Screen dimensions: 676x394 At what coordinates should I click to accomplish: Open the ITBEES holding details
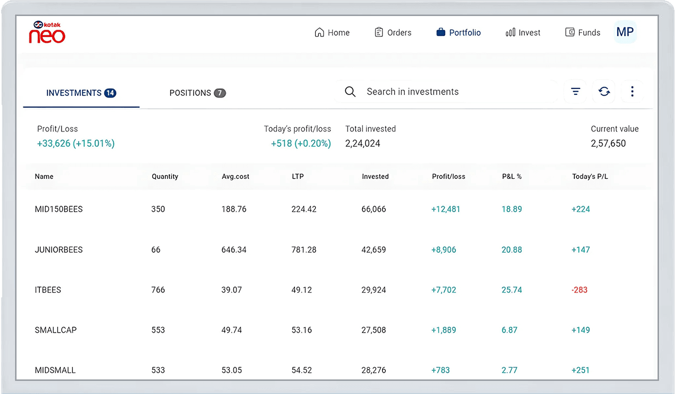click(48, 290)
